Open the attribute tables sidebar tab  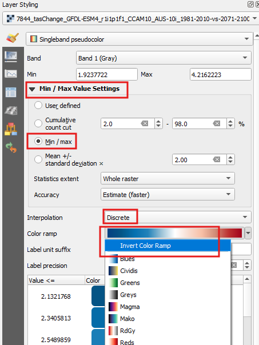[x=11, y=92]
